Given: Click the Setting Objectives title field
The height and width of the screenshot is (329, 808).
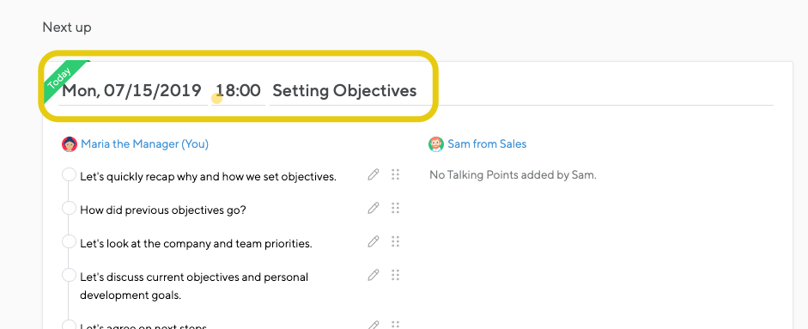Looking at the screenshot, I should [521, 91].
